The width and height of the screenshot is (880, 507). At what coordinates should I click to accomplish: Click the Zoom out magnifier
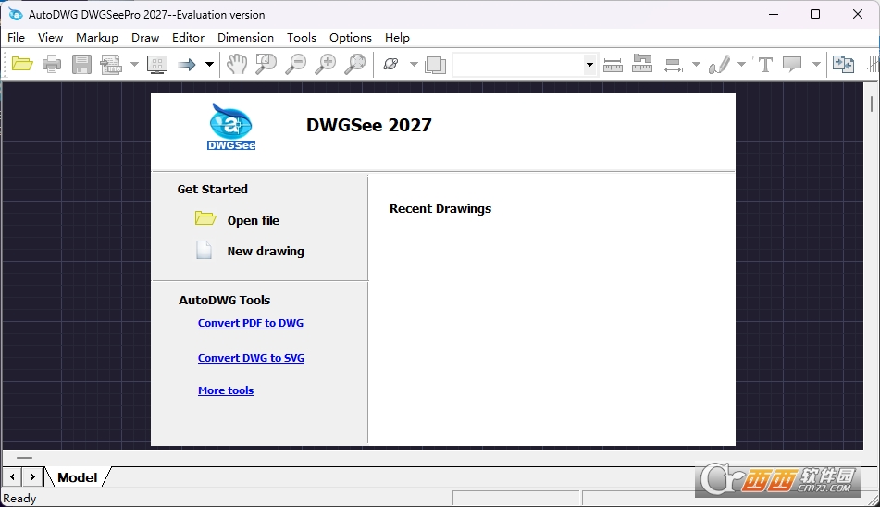pyautogui.click(x=296, y=64)
